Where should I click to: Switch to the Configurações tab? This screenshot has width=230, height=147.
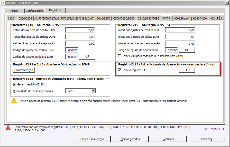[35, 11]
